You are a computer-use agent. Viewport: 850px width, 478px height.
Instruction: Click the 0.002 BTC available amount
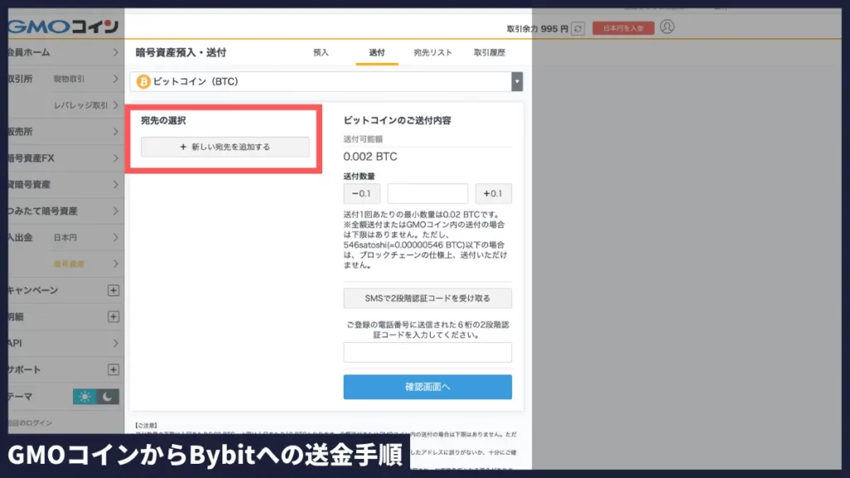point(370,157)
